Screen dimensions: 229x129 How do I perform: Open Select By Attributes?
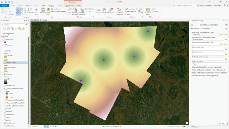click(75, 11)
